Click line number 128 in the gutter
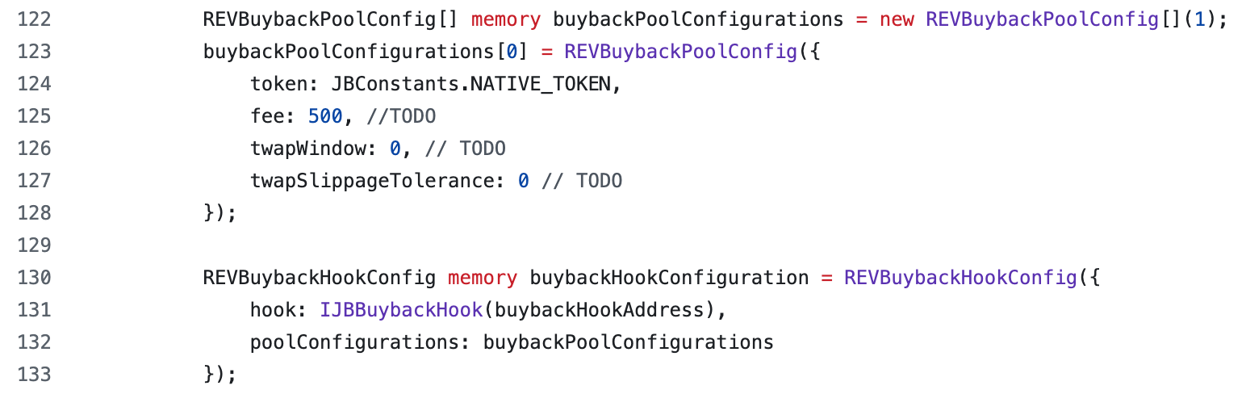This screenshot has width=1246, height=394. pos(33,213)
